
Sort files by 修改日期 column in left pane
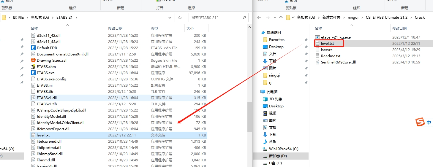(x=115, y=28)
